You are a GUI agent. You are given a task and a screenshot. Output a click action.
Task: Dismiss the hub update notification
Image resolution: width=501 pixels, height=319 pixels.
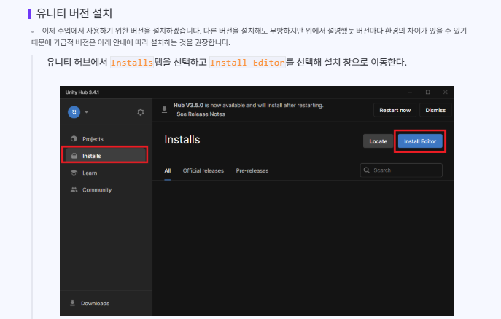click(435, 110)
